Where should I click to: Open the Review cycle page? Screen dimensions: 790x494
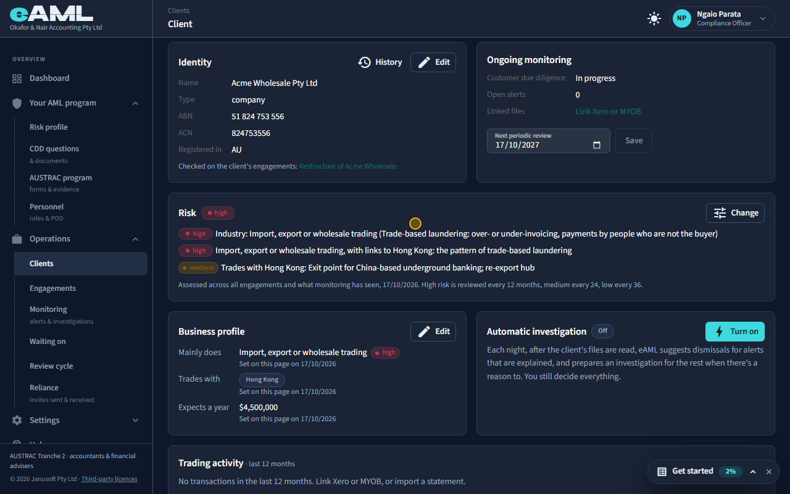click(x=81, y=366)
